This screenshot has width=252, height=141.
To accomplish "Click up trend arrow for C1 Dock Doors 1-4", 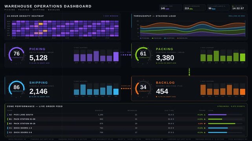I will 204,128.
